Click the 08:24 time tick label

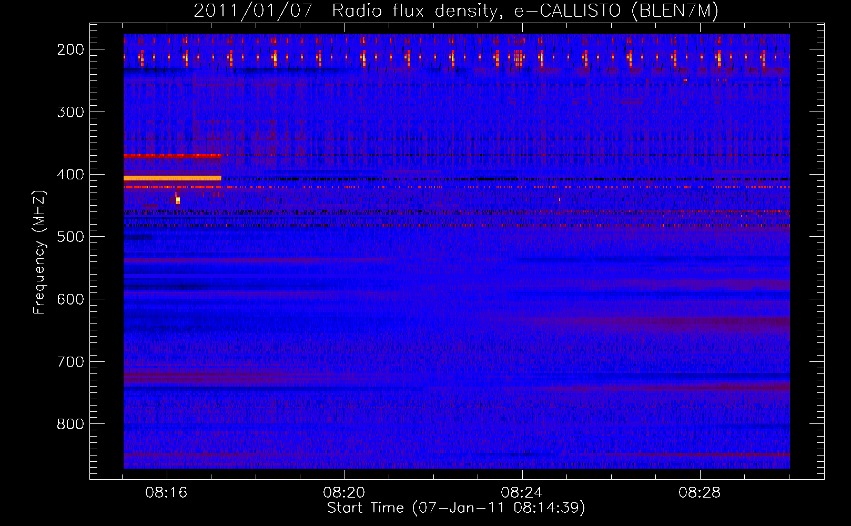pyautogui.click(x=522, y=493)
